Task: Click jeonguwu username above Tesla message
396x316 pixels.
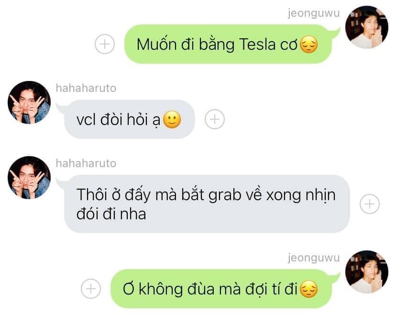Action: point(314,13)
